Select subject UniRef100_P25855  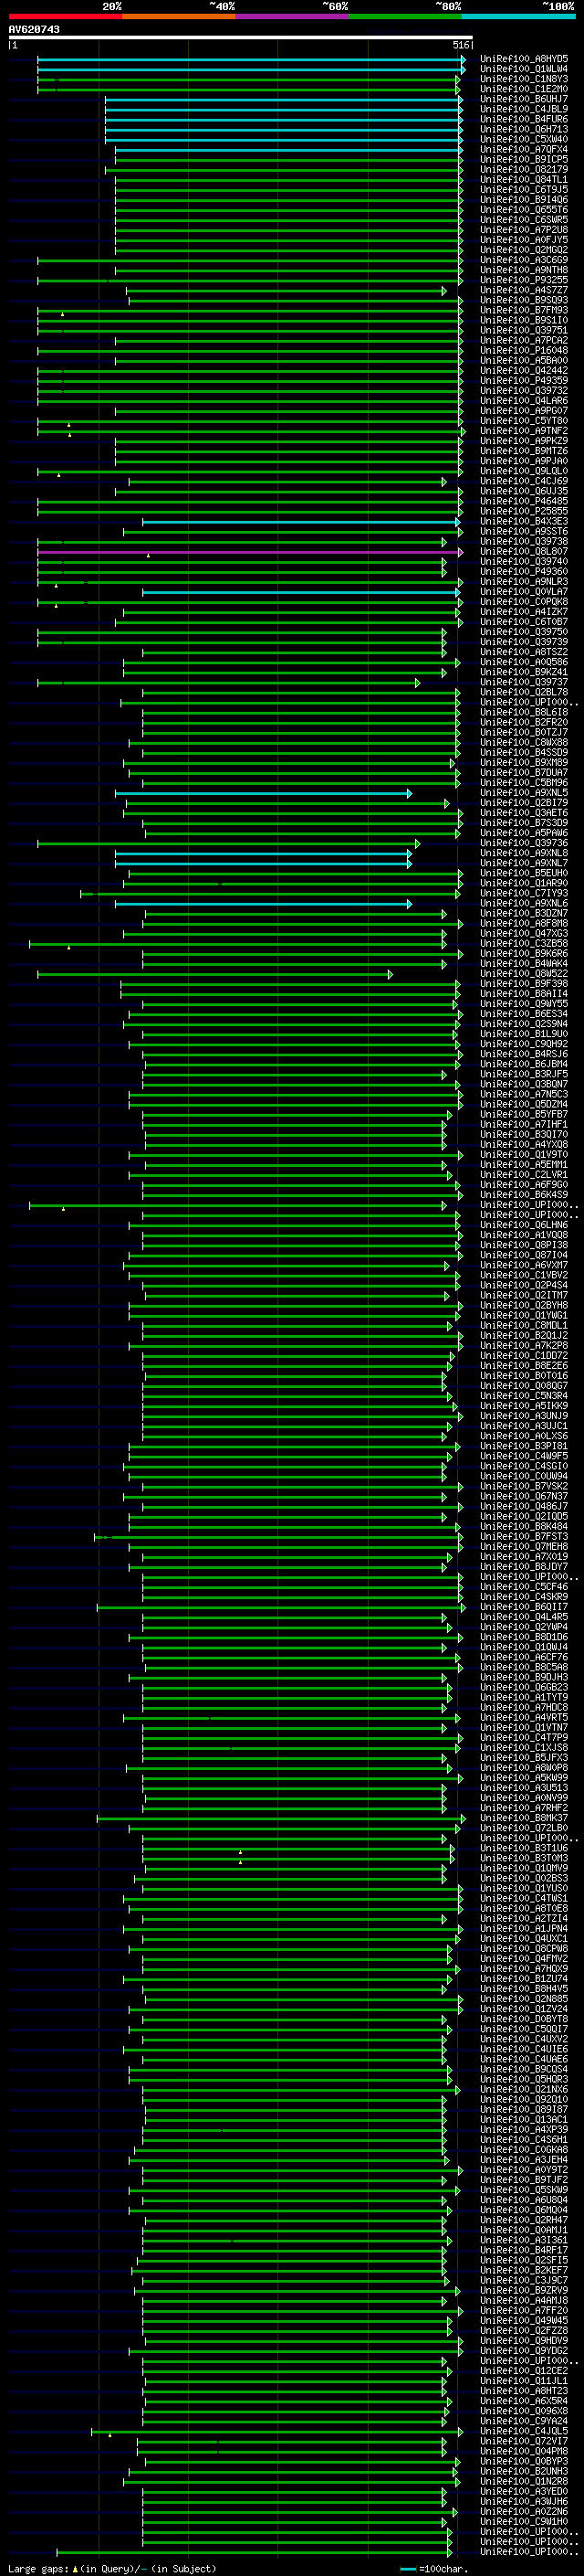[524, 512]
